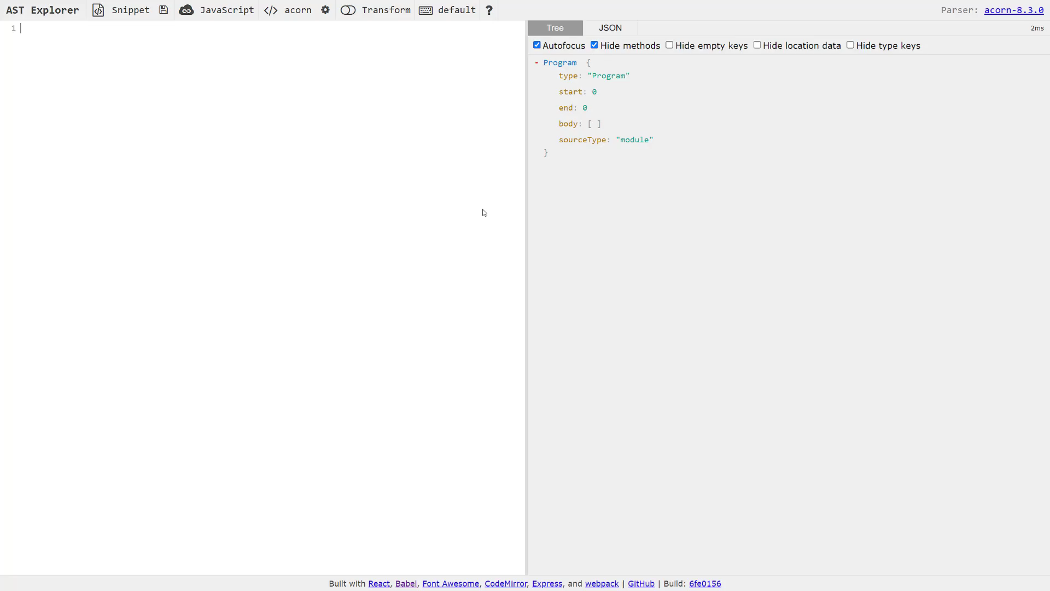Select the Tree view tab
Screen dimensions: 1050x591
555,27
